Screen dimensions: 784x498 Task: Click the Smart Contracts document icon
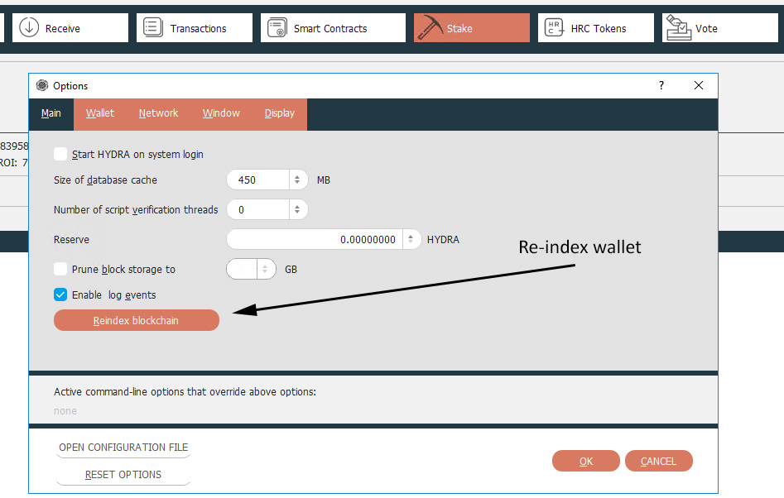pos(277,27)
